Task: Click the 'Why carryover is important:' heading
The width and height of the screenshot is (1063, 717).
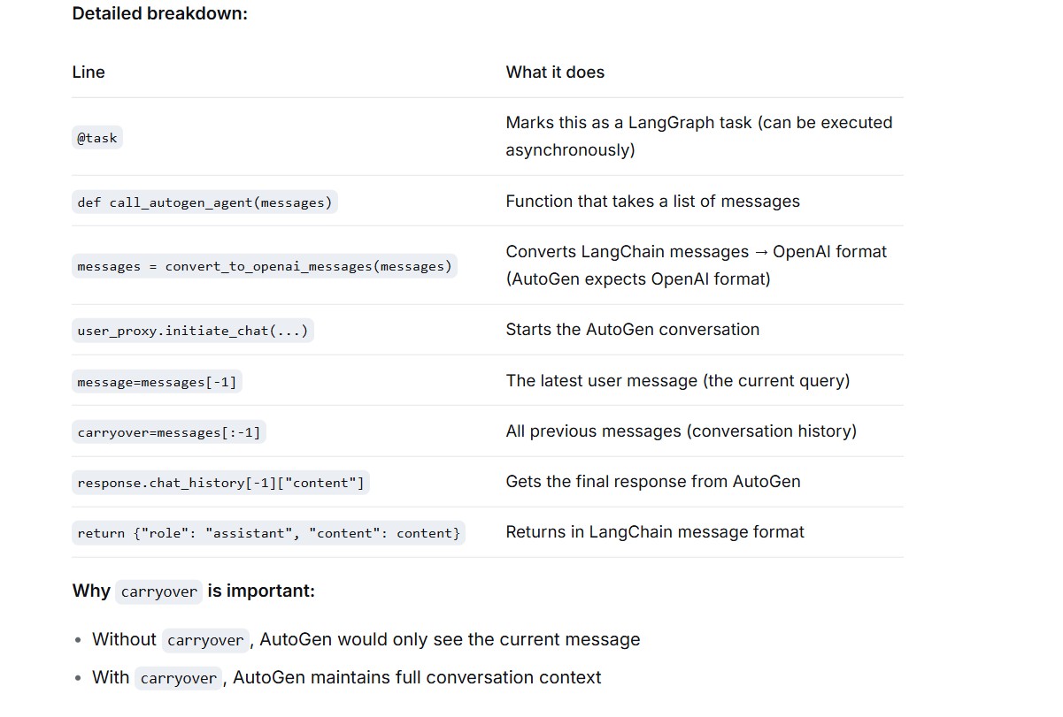Action: [x=194, y=591]
